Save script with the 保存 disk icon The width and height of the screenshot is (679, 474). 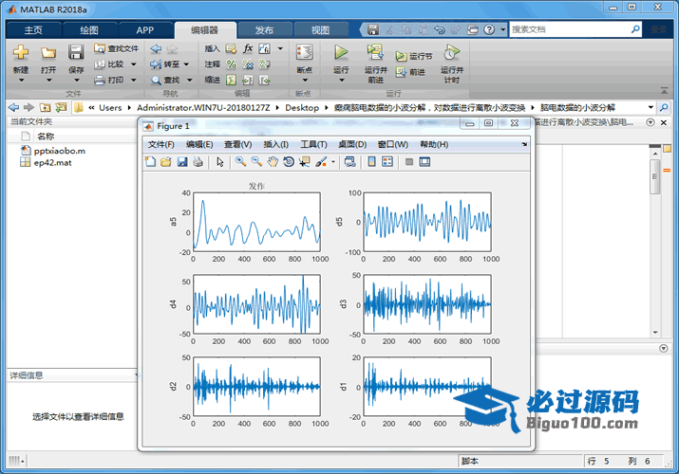76,52
